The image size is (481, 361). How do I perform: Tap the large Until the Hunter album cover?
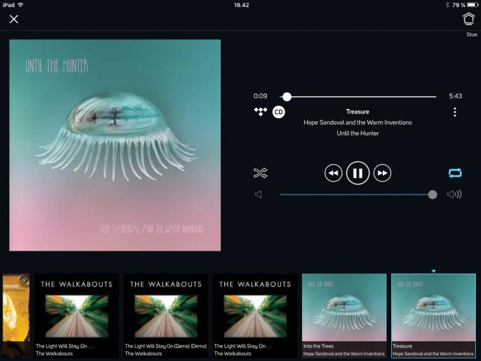click(x=115, y=145)
